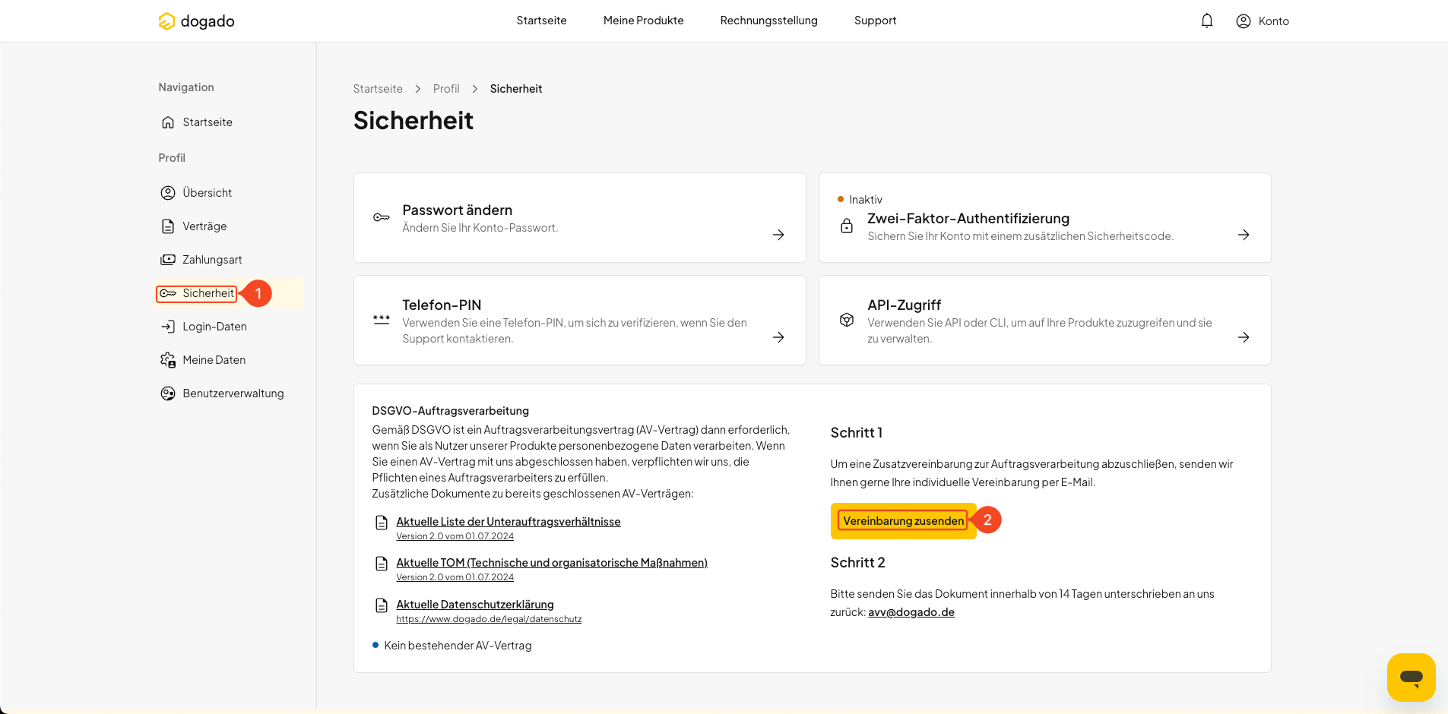Click the Inaktiv status label
This screenshot has width=1448, height=714.
pyautogui.click(x=866, y=200)
